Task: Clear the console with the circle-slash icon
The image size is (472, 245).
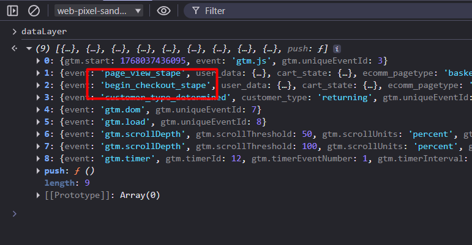Action: 34,10
